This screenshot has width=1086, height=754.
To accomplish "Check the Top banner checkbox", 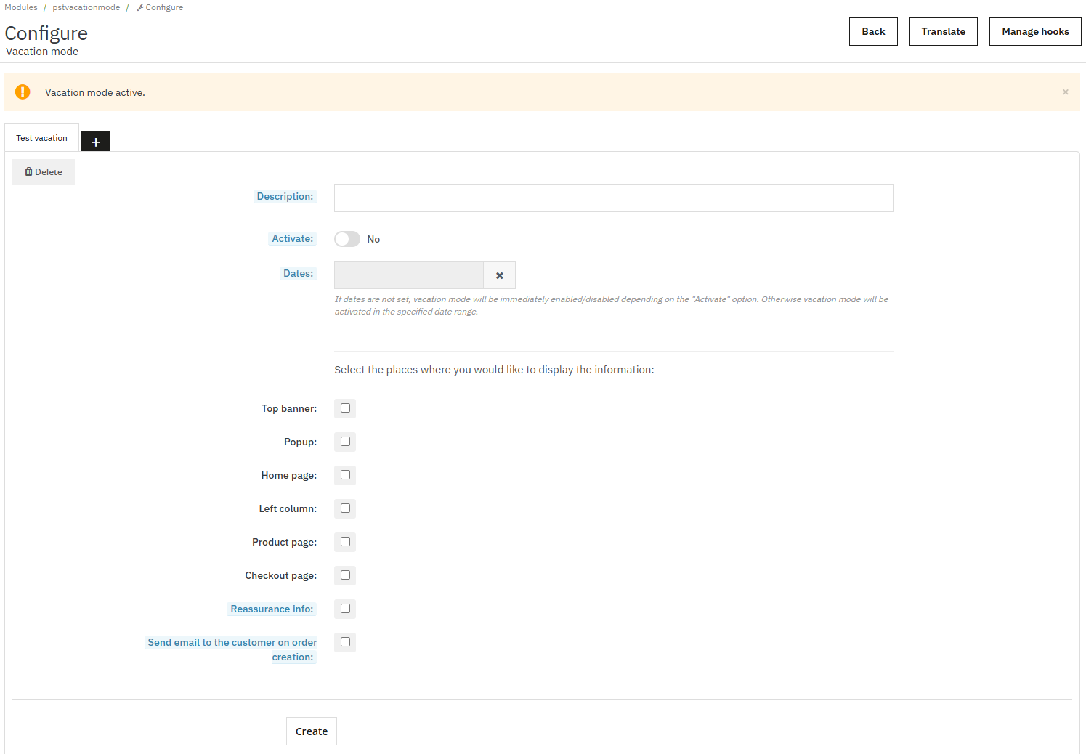I will pyautogui.click(x=345, y=408).
